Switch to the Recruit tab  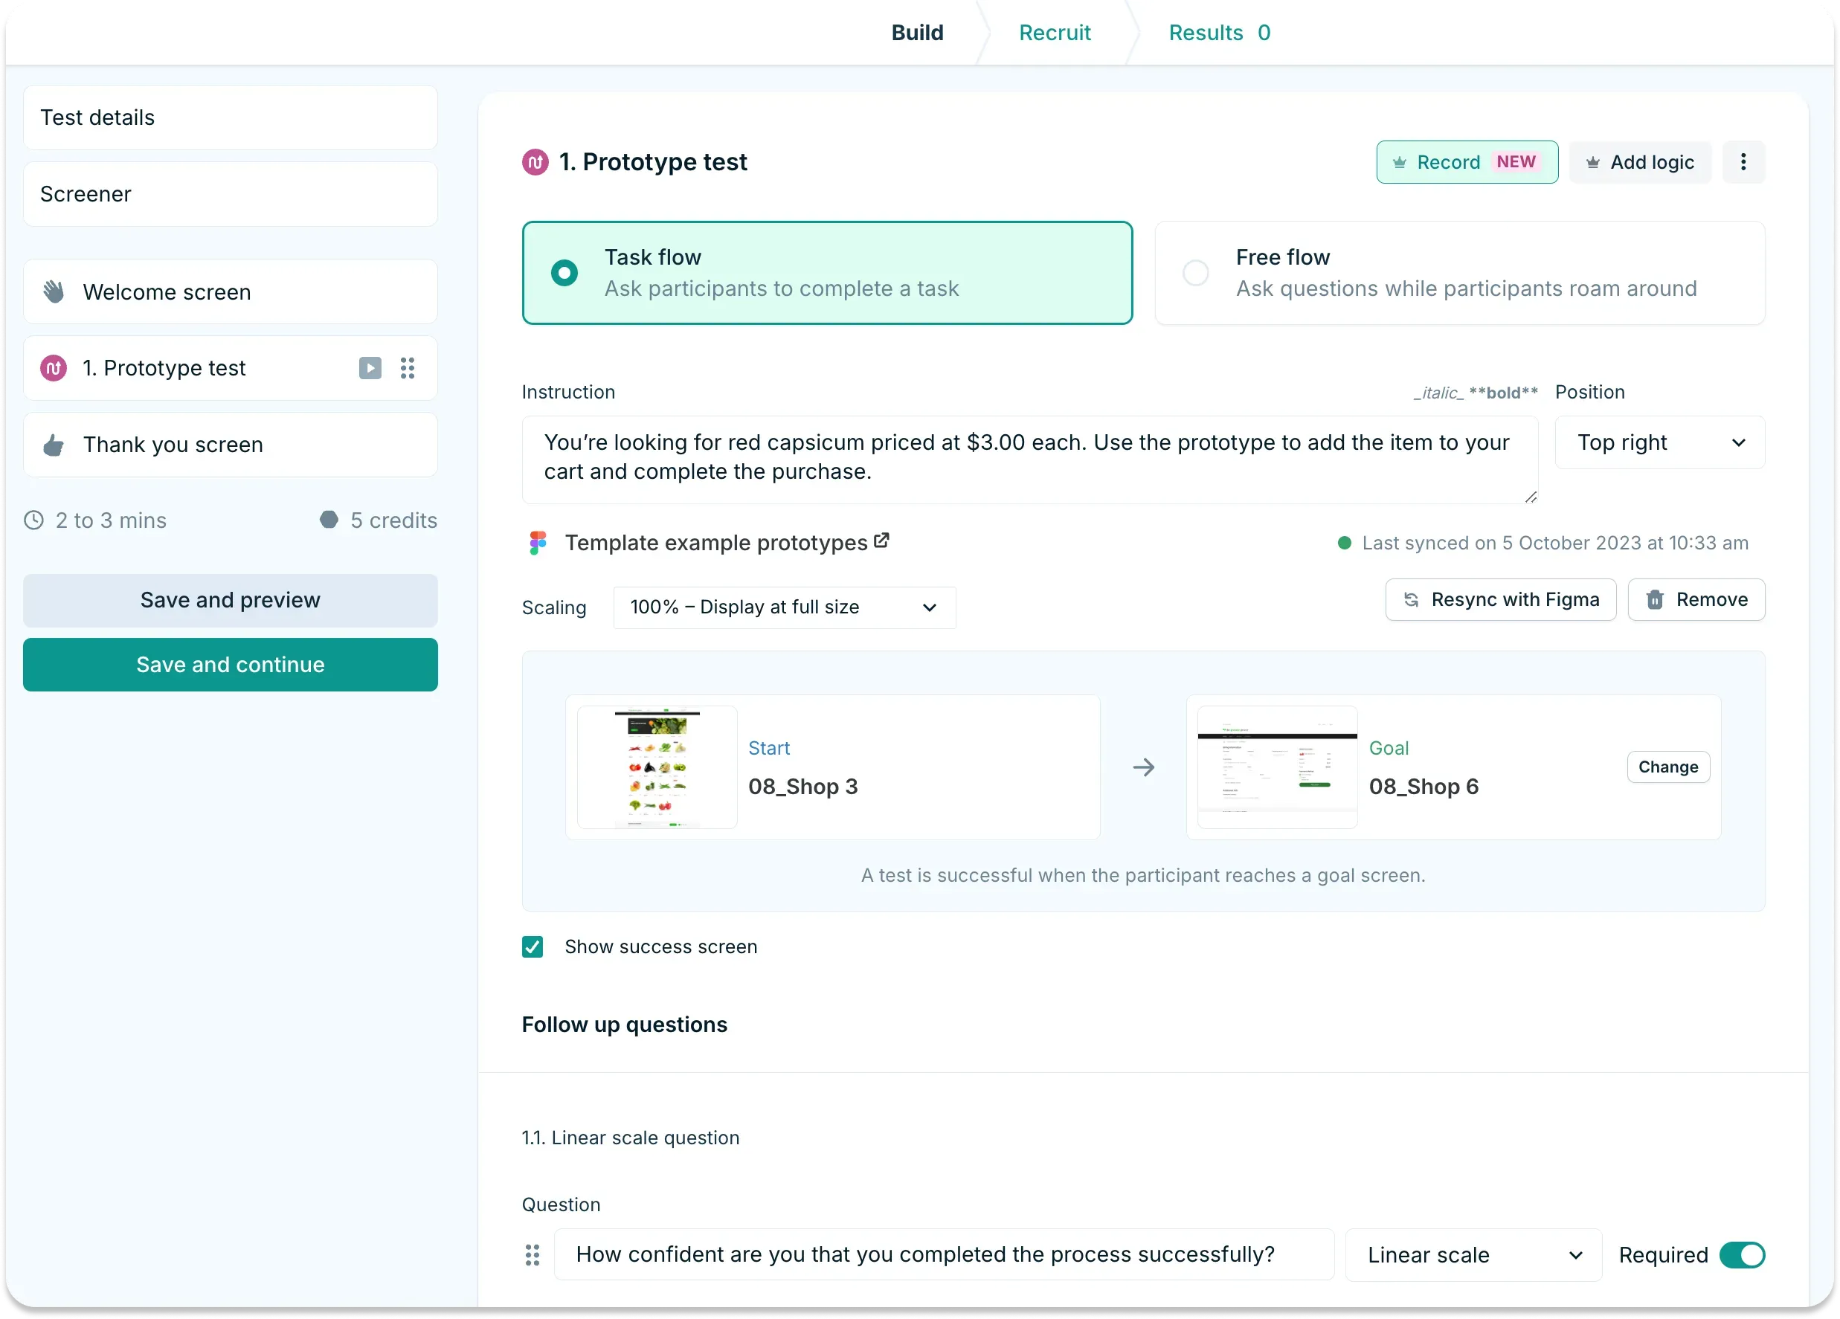click(x=1055, y=33)
